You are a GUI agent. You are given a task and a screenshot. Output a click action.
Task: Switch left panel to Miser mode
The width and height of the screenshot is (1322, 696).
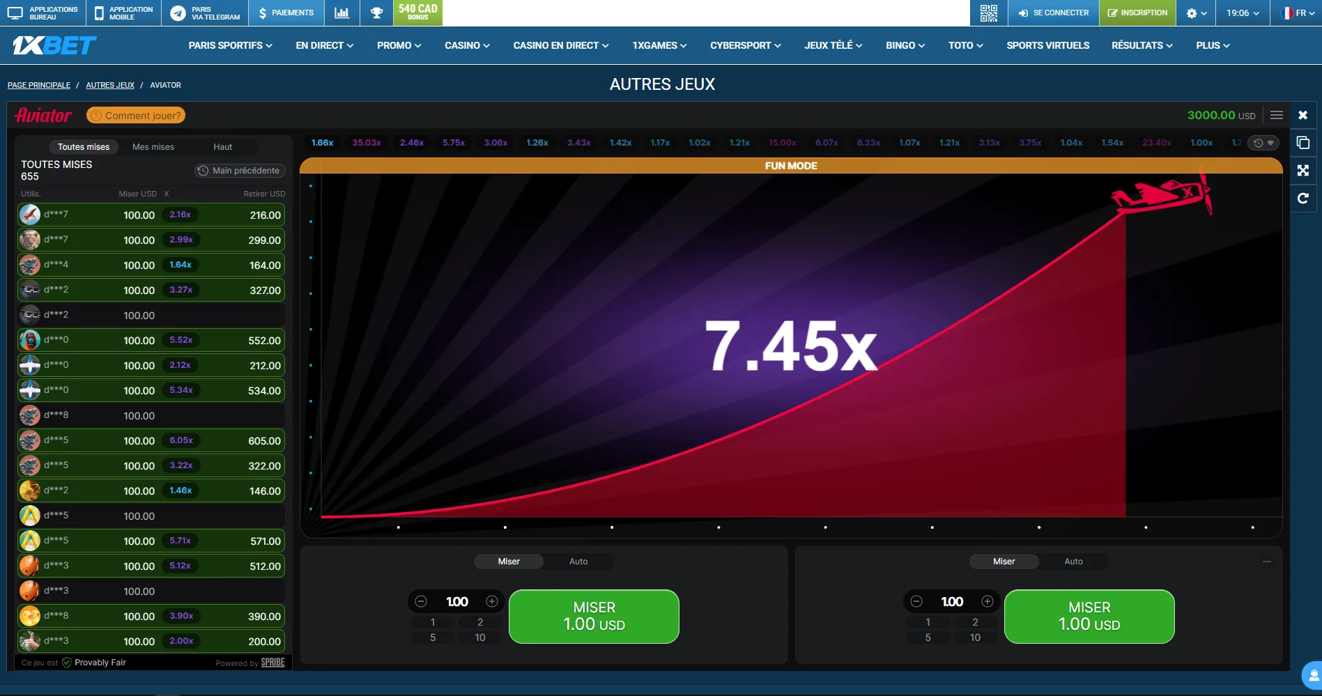tap(509, 562)
